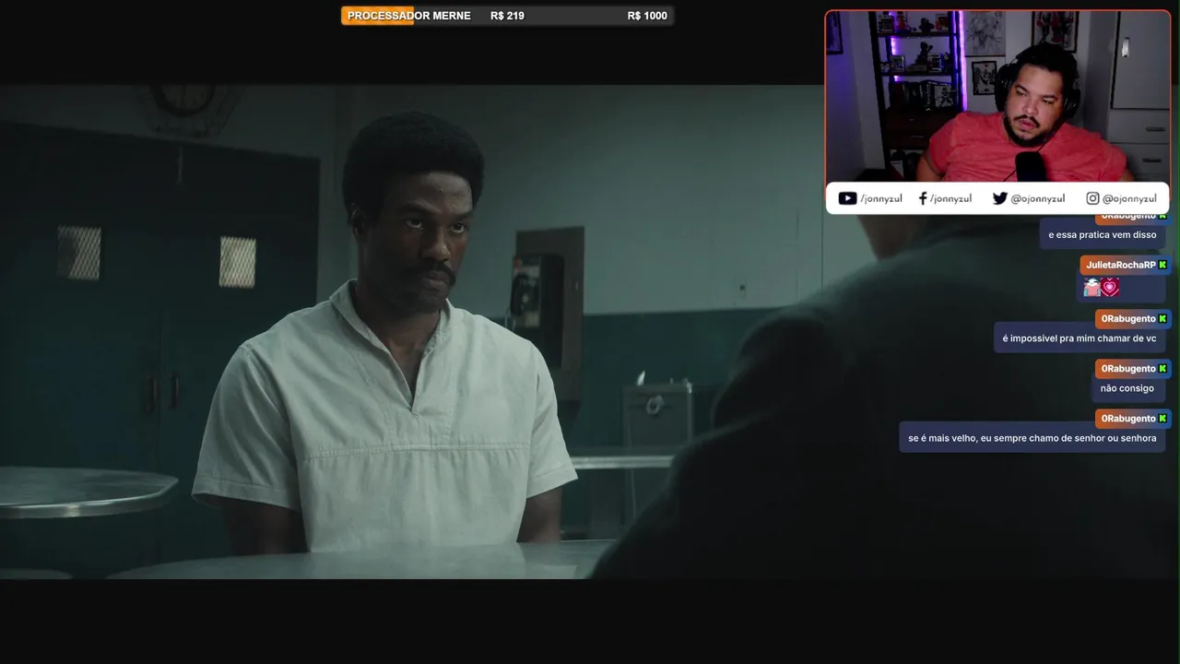This screenshot has height=664, width=1180.
Task: Select ORabugento name above "é impossivel pra mim"
Action: click(1128, 319)
